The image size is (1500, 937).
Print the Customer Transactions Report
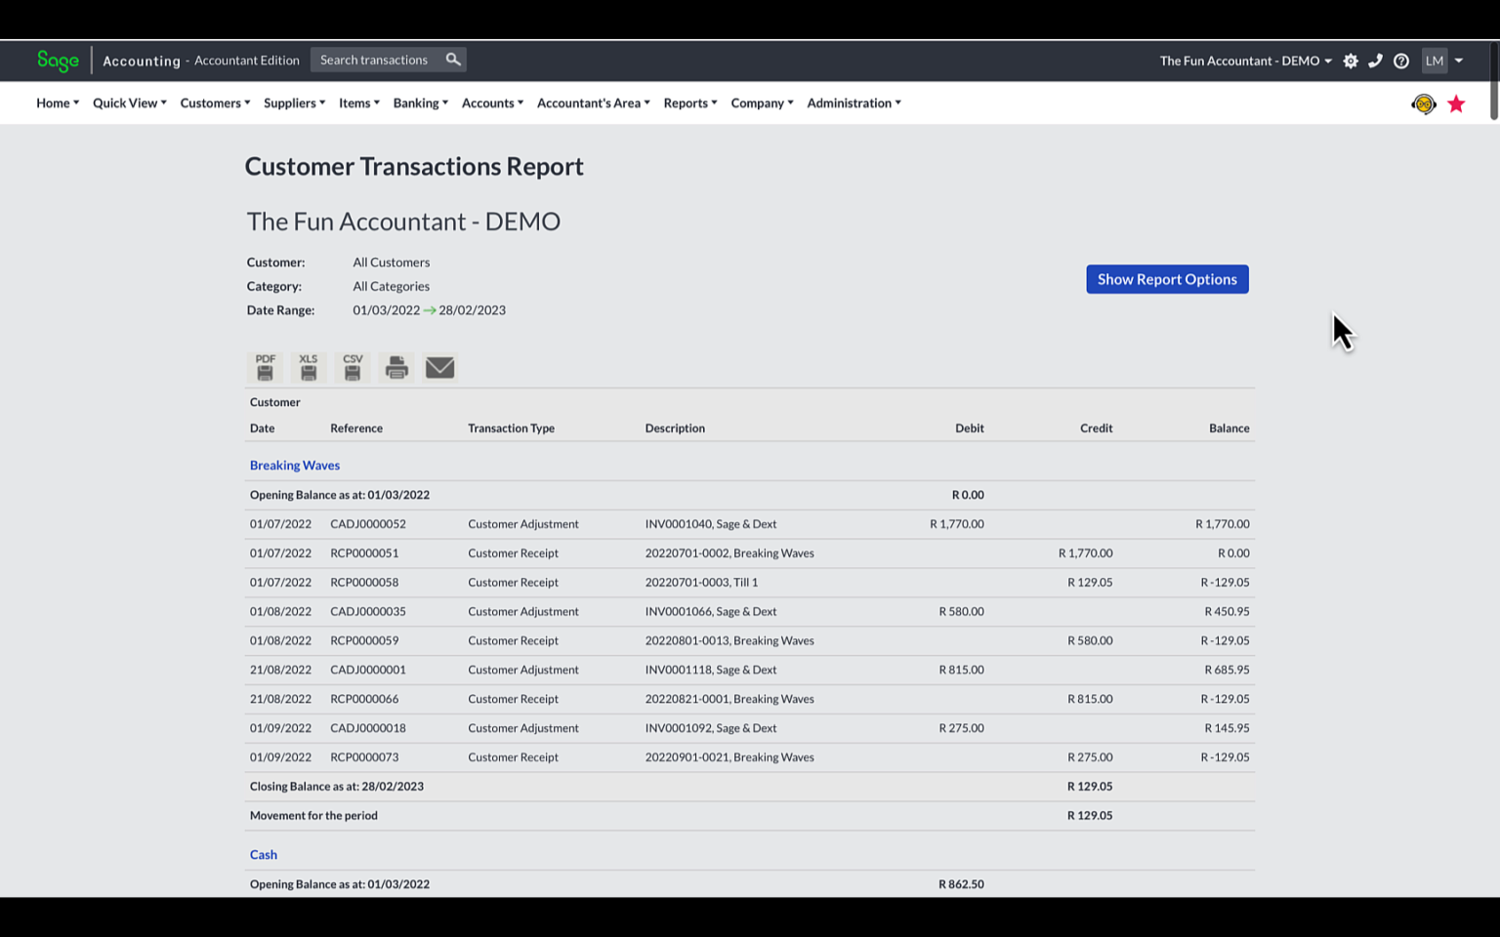pyautogui.click(x=396, y=368)
